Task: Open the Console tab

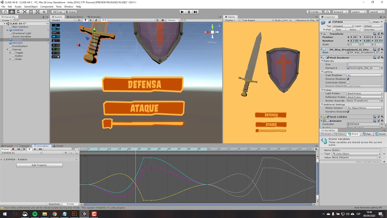Action: pos(23,146)
